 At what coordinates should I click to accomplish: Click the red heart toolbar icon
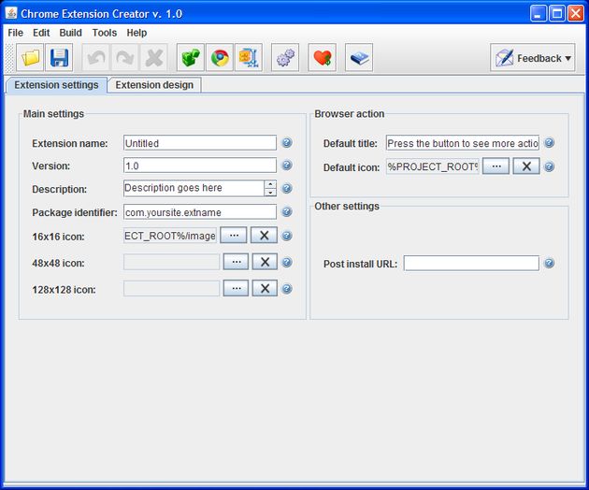click(323, 57)
